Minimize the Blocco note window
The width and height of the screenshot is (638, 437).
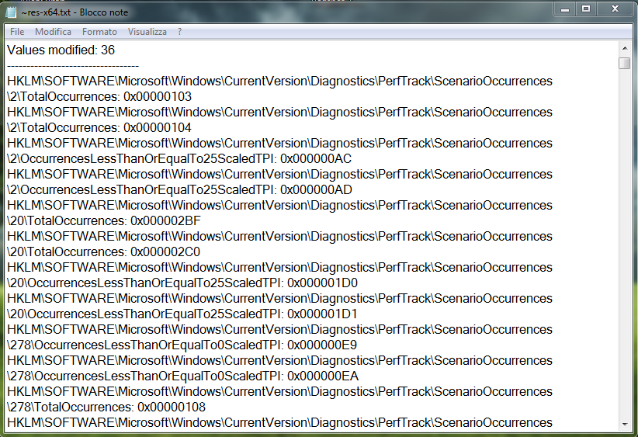click(x=565, y=9)
